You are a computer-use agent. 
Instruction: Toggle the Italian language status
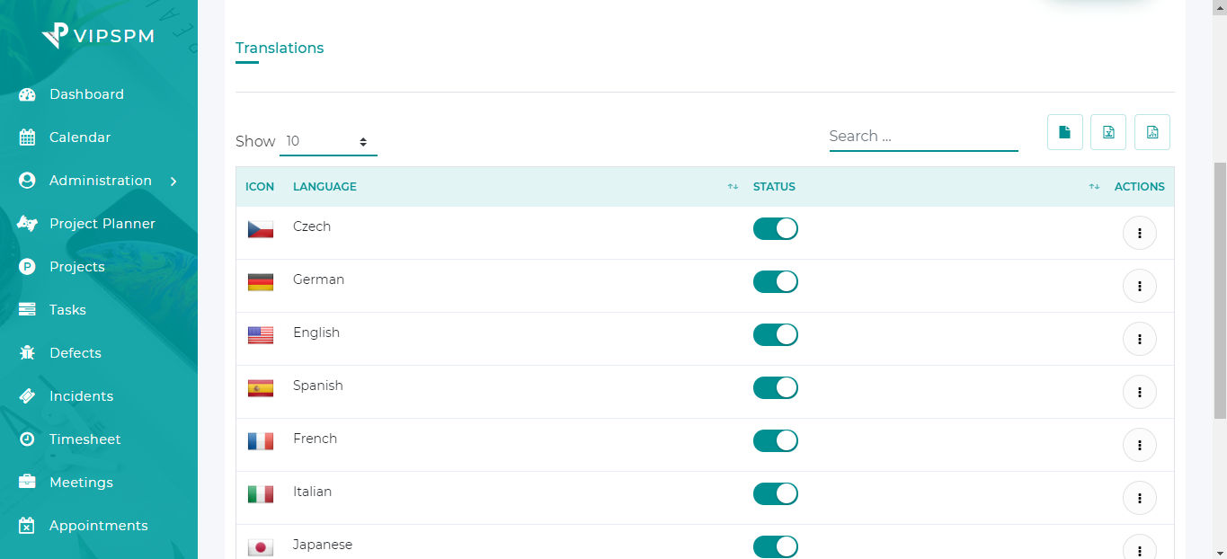[775, 493]
